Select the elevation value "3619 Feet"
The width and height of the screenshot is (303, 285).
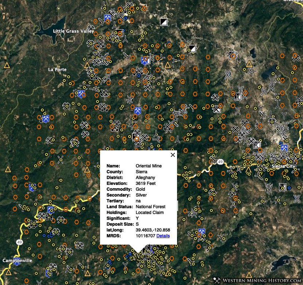(x=146, y=183)
